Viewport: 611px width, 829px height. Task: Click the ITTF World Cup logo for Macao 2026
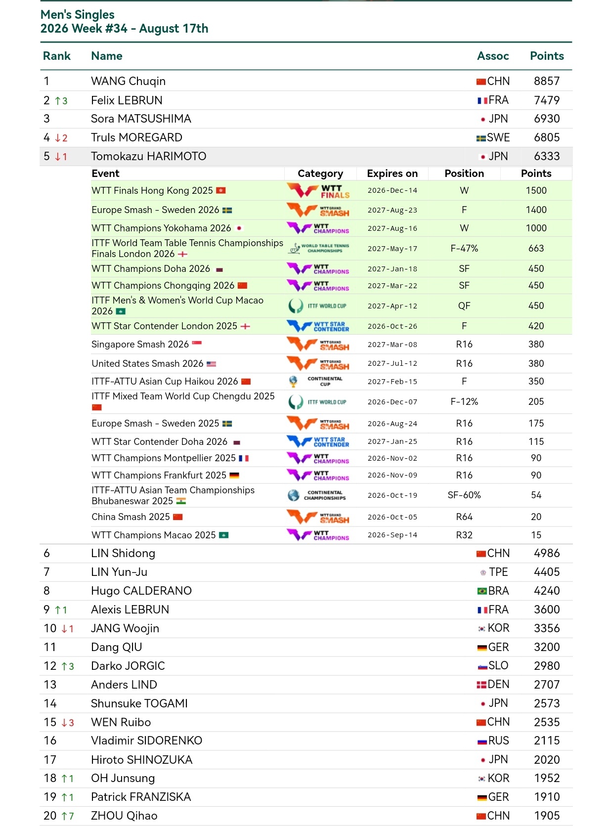317,306
